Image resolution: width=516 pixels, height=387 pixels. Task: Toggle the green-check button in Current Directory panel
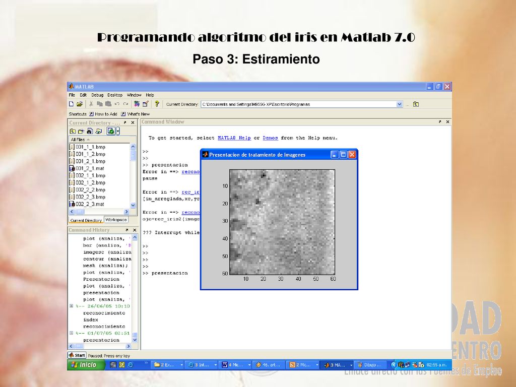coord(111,132)
